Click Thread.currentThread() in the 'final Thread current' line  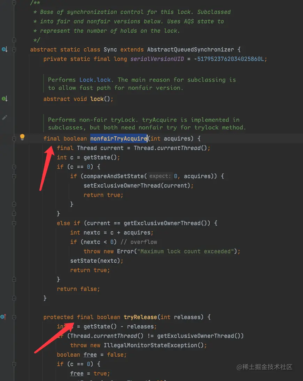pyautogui.click(x=170, y=148)
